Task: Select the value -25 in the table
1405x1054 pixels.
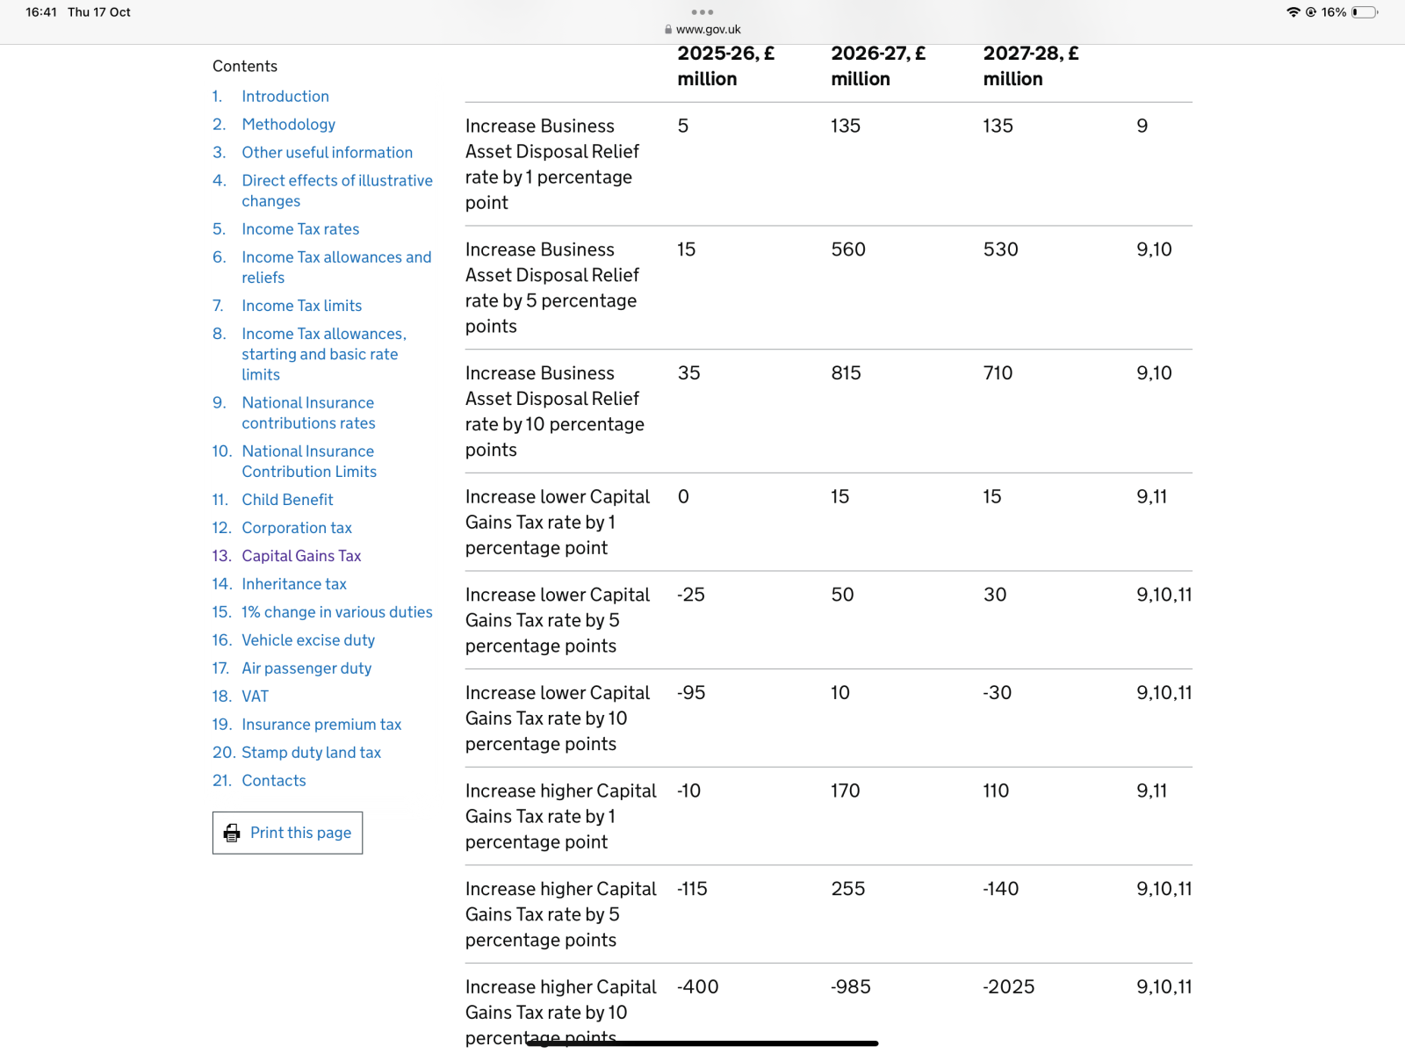Action: coord(691,595)
